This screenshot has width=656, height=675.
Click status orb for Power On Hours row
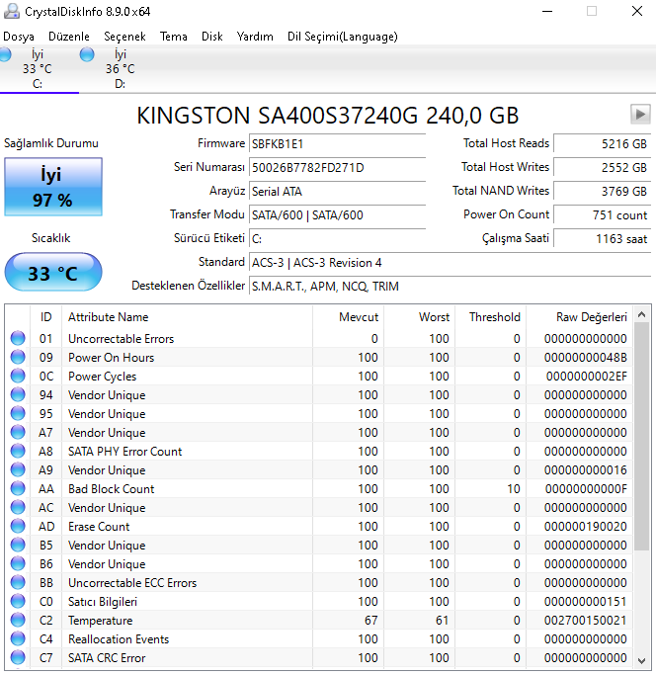[x=18, y=357]
